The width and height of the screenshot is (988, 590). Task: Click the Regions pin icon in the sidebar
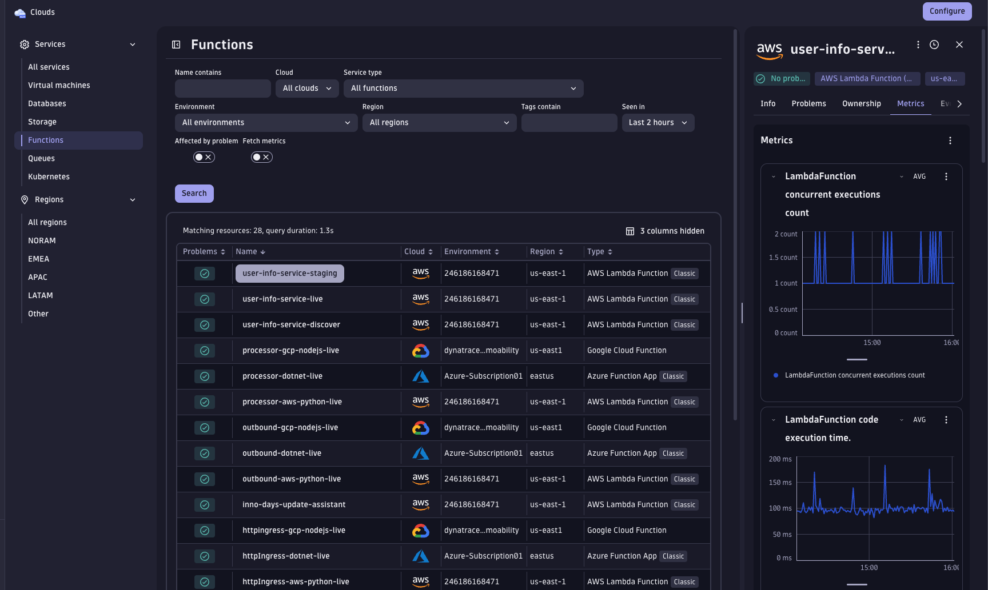(24, 199)
